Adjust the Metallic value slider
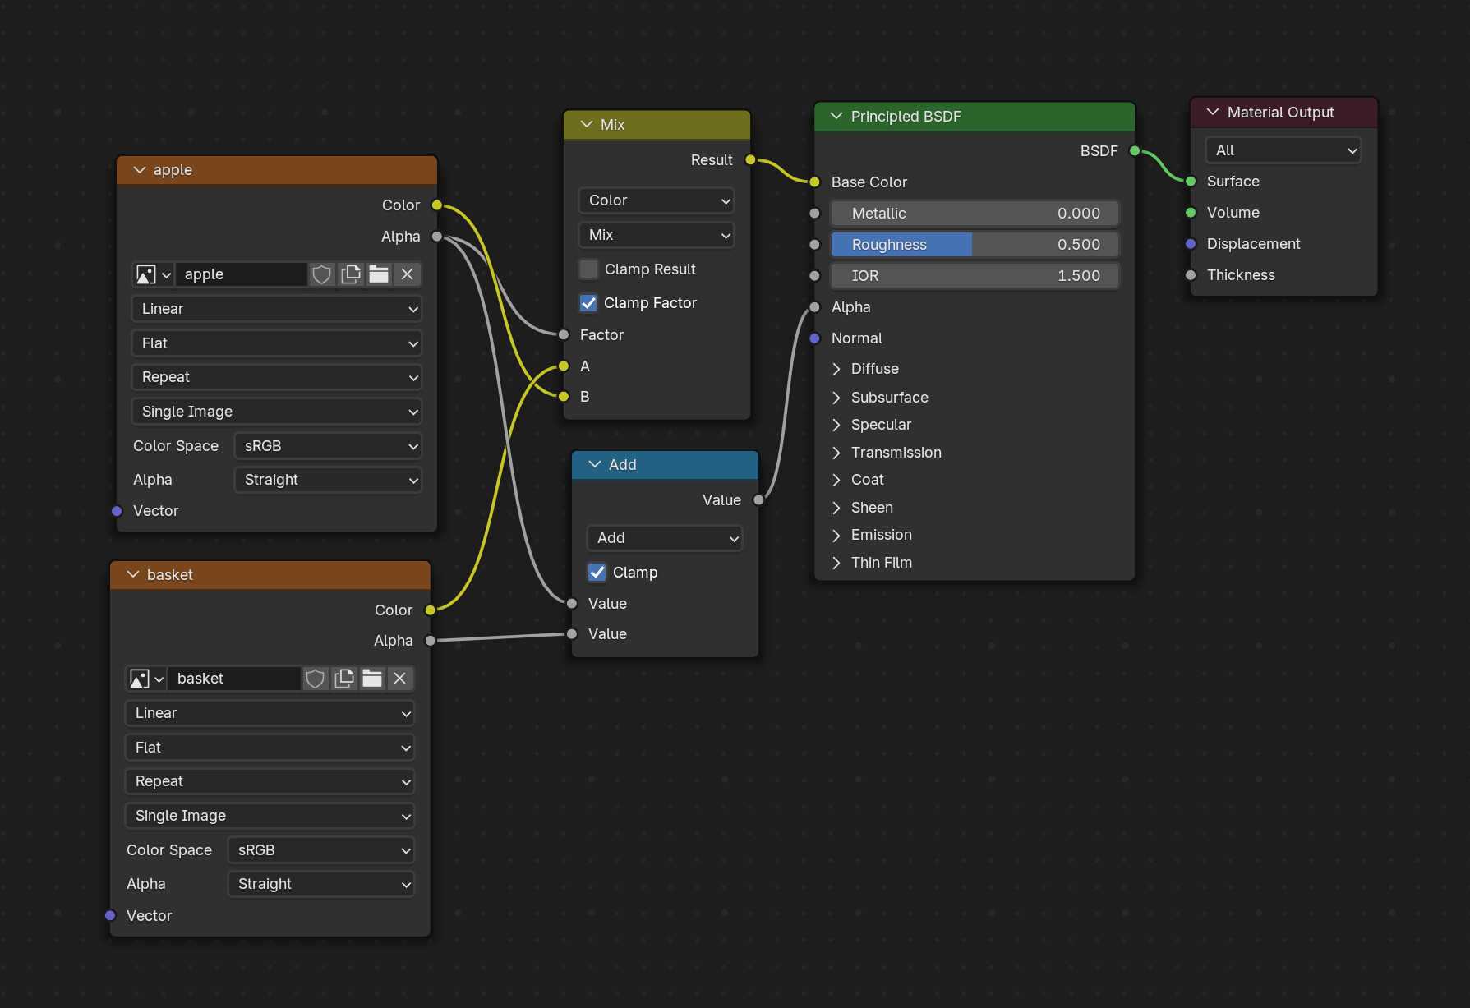1470x1008 pixels. click(x=975, y=214)
